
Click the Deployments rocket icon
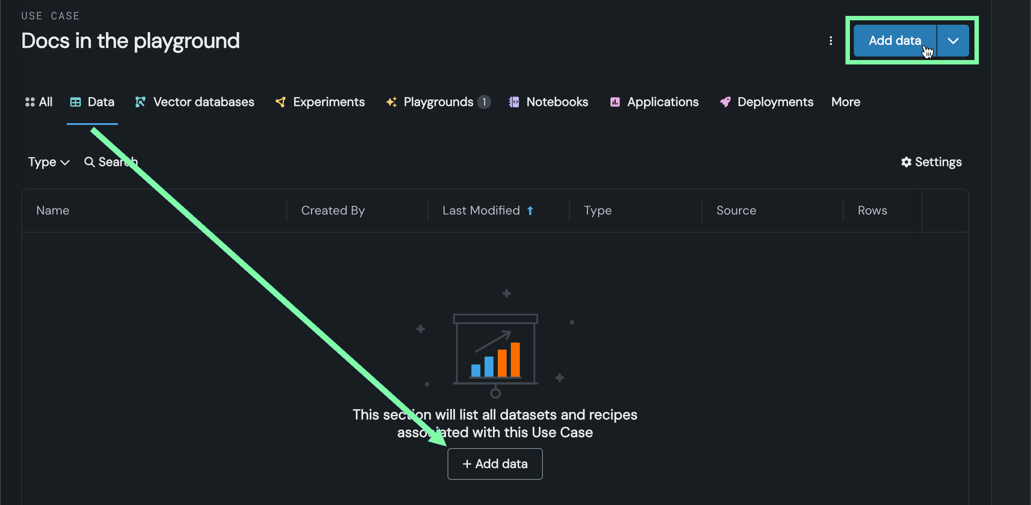point(725,102)
